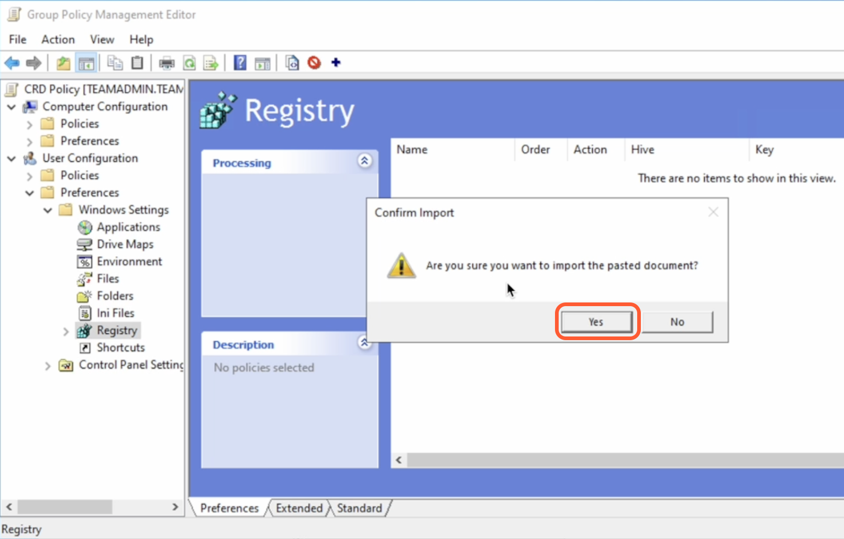Click the Paste clipboard toolbar icon
Screen dimensions: 844x539
point(137,63)
